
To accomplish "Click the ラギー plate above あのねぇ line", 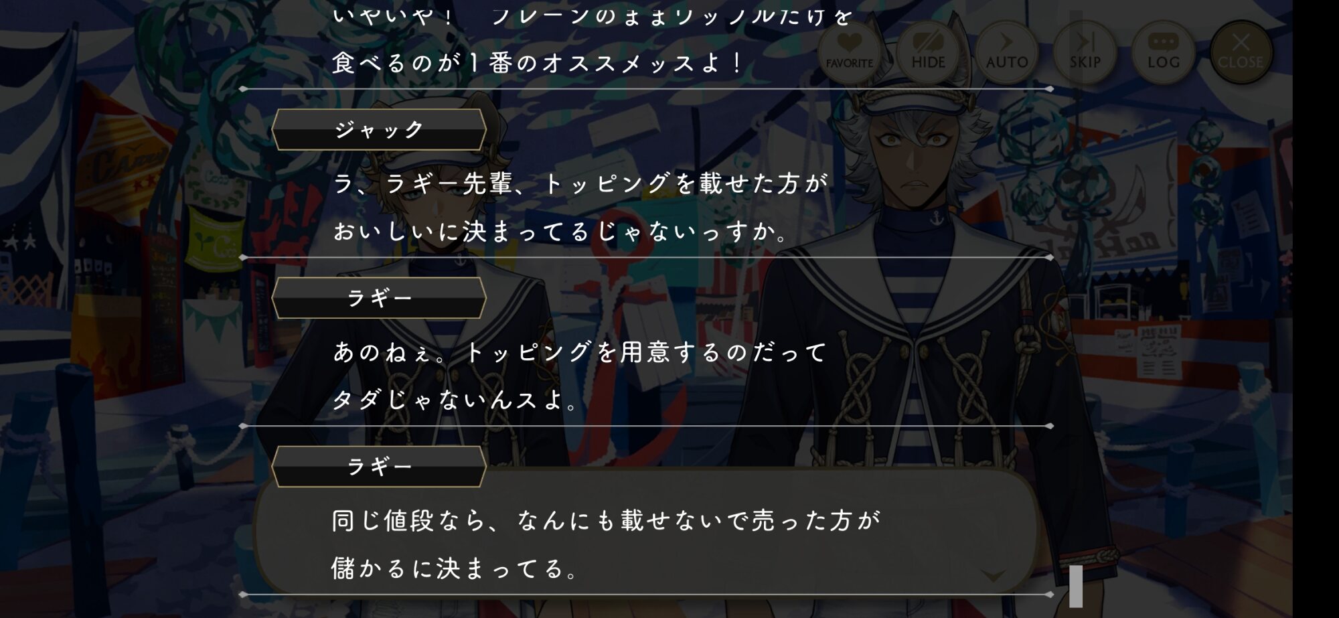I will [x=379, y=298].
